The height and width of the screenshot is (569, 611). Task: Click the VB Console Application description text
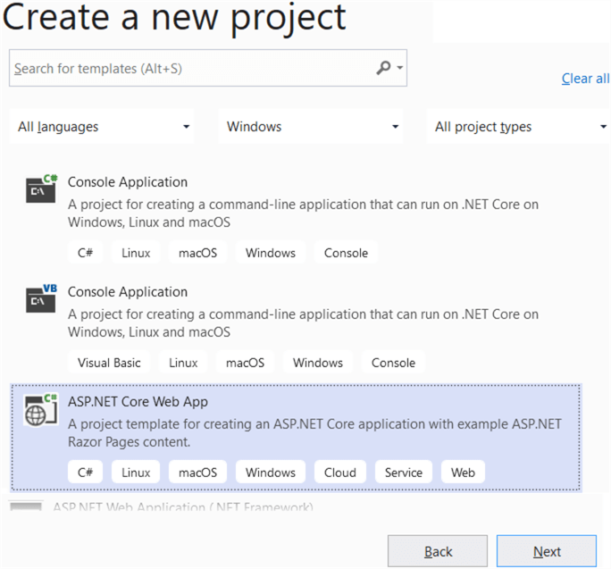pyautogui.click(x=303, y=323)
